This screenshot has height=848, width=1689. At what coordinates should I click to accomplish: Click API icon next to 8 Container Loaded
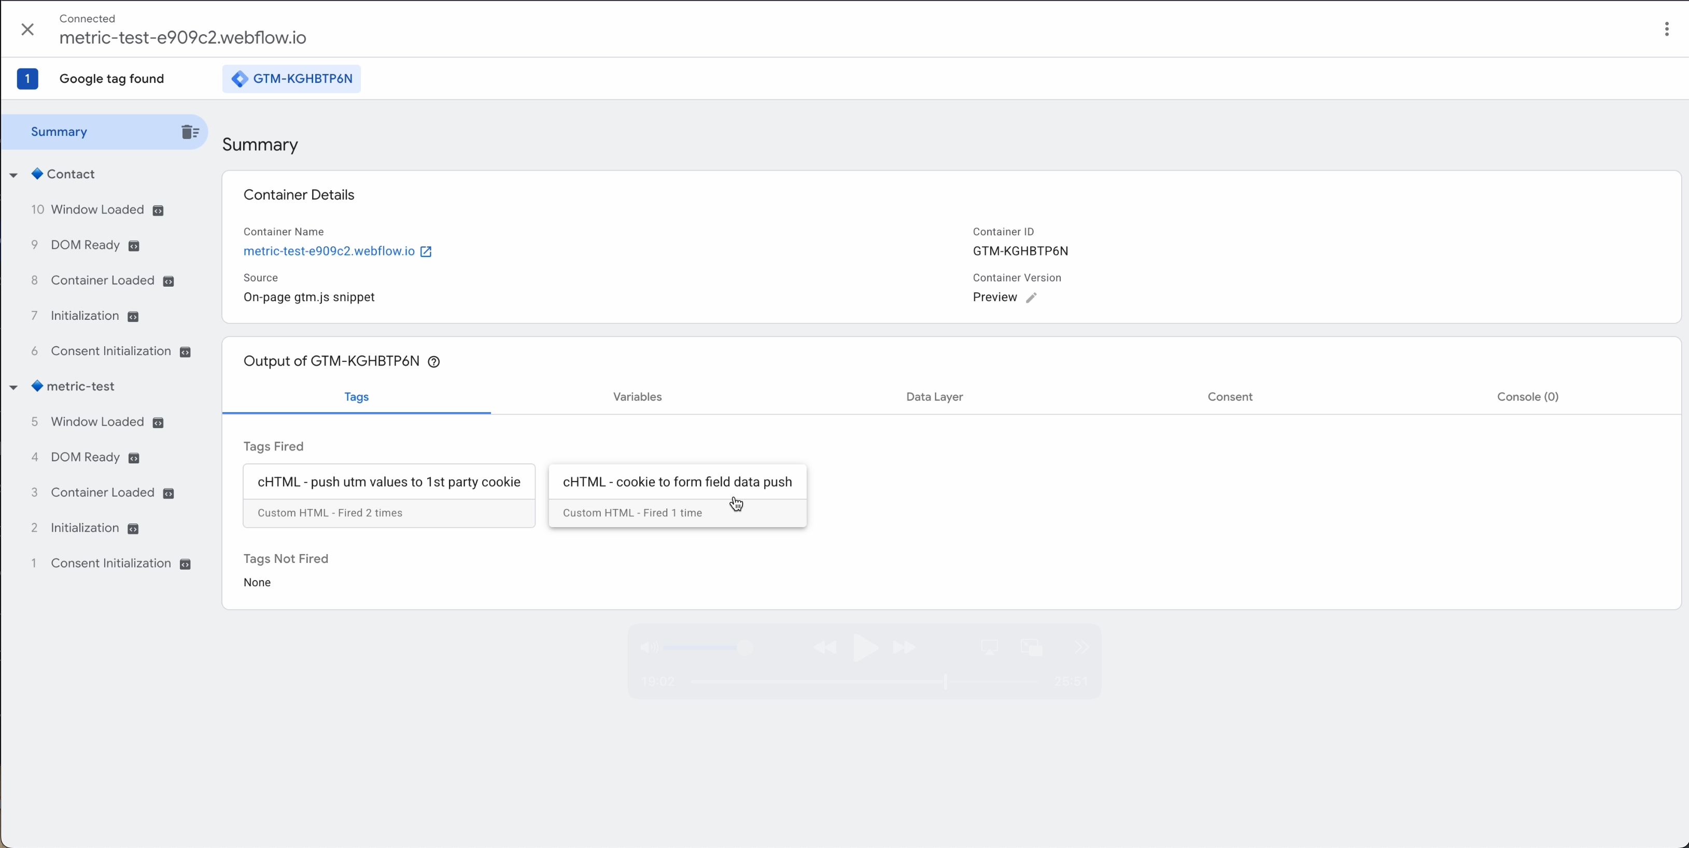point(168,282)
